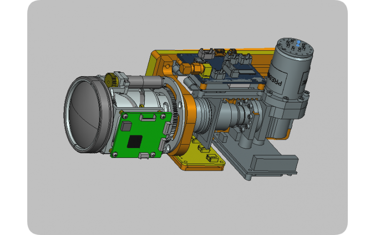
Task: Click empty gray background of viewport
Action: tap(70, 197)
